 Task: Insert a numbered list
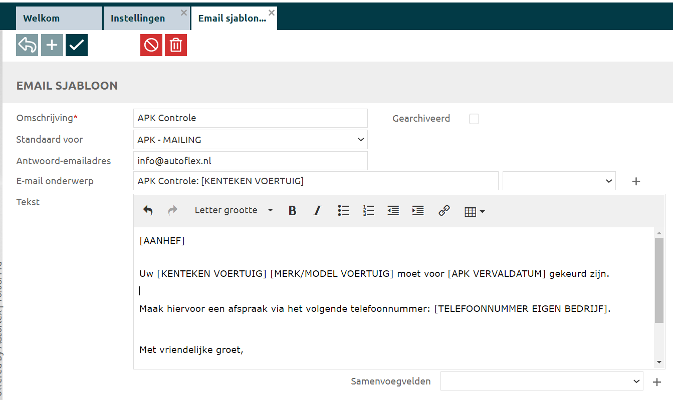click(369, 211)
